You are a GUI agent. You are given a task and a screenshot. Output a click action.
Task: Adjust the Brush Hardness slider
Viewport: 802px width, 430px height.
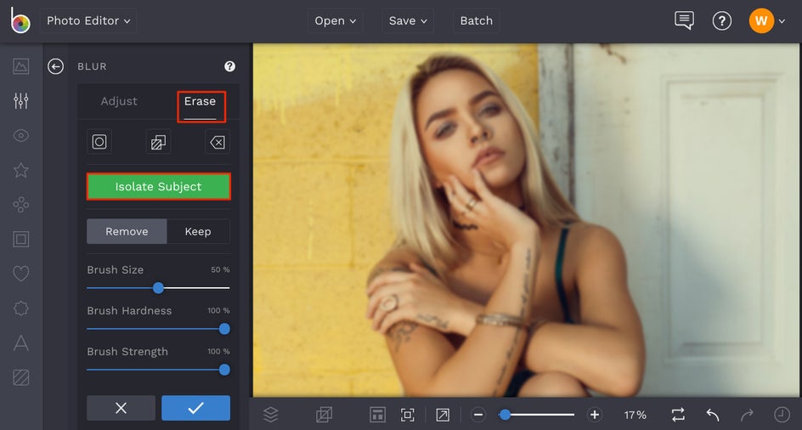click(x=158, y=329)
